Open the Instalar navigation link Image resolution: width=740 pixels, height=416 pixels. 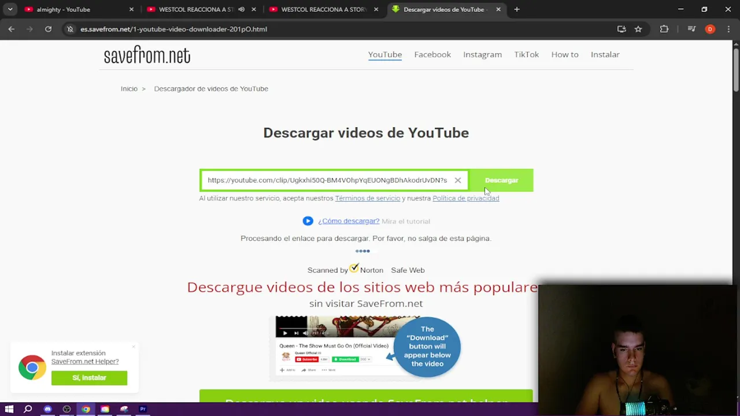pyautogui.click(x=605, y=54)
